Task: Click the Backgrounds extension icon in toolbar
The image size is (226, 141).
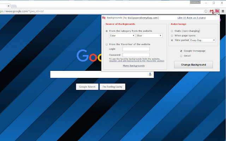Action: 217,11
